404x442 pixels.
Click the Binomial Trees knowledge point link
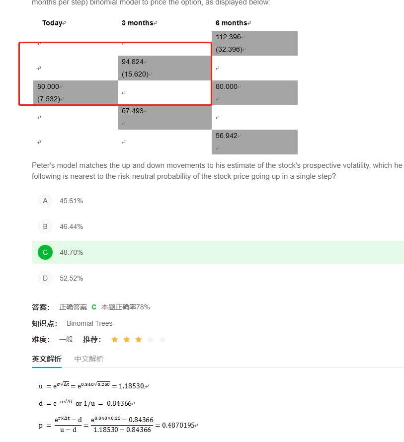[89, 323]
